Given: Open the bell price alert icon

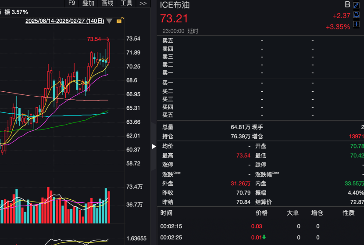Looking at the screenshot, I should click(356, 14).
